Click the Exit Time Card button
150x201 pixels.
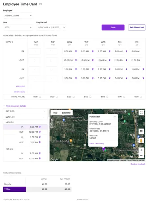(x=137, y=28)
